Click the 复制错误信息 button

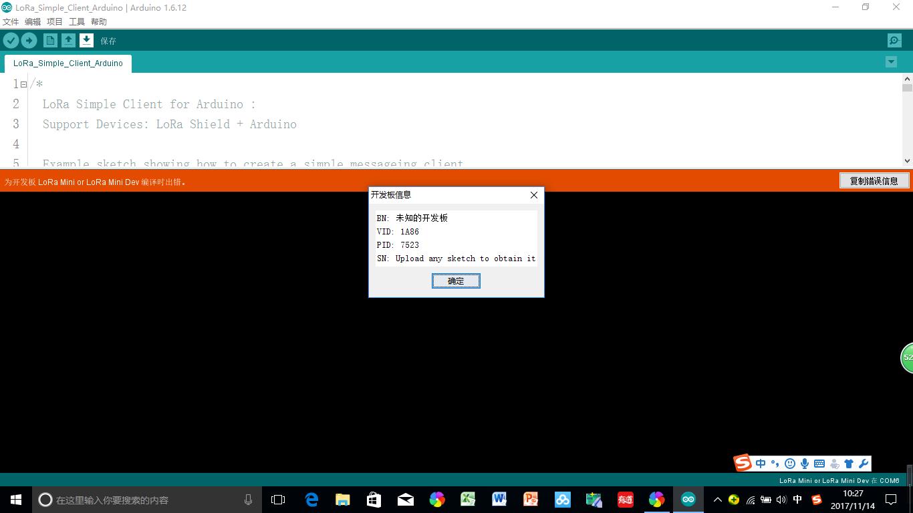(874, 180)
